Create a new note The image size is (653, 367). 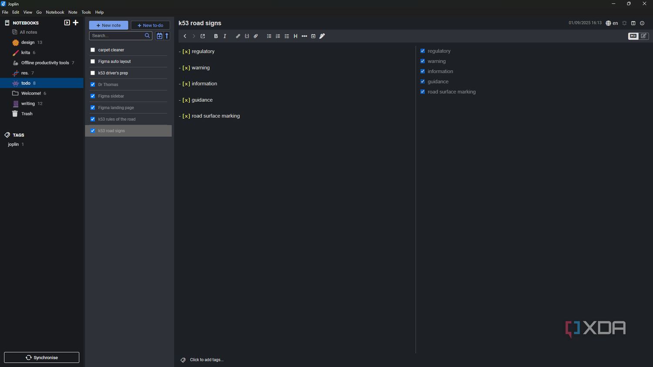click(x=109, y=25)
